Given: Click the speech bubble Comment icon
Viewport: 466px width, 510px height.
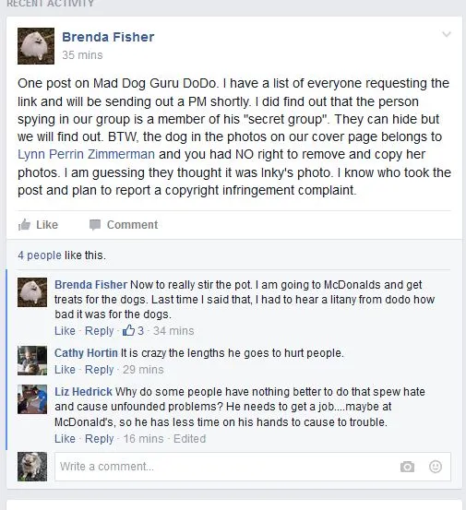Looking at the screenshot, I should [95, 225].
